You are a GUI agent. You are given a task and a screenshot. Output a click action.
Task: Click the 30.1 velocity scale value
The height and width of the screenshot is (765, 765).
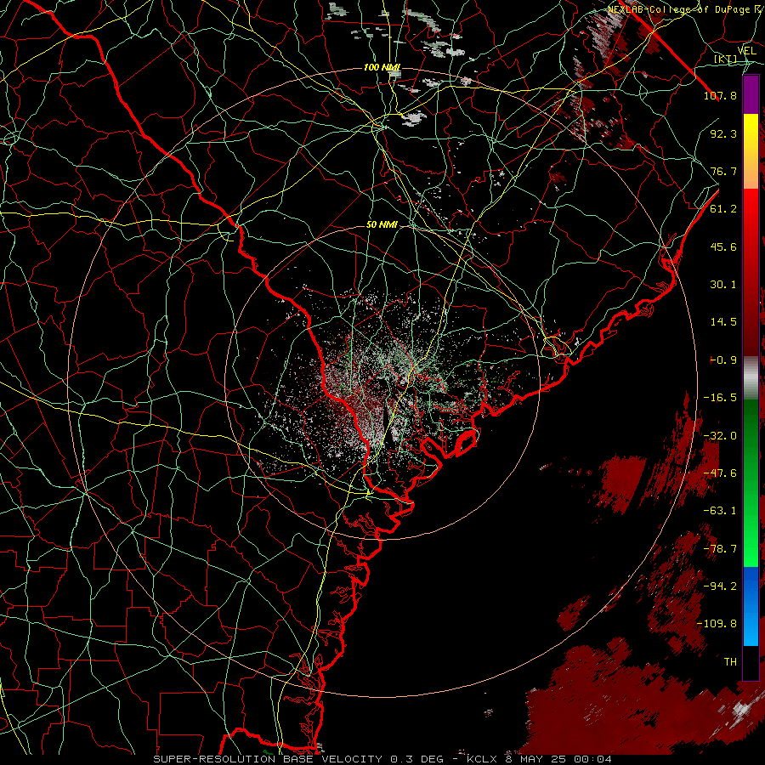[x=723, y=285]
